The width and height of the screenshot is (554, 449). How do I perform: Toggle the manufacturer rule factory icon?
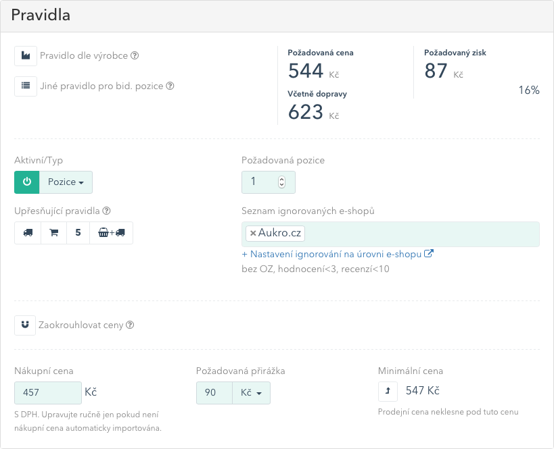pyautogui.click(x=26, y=56)
